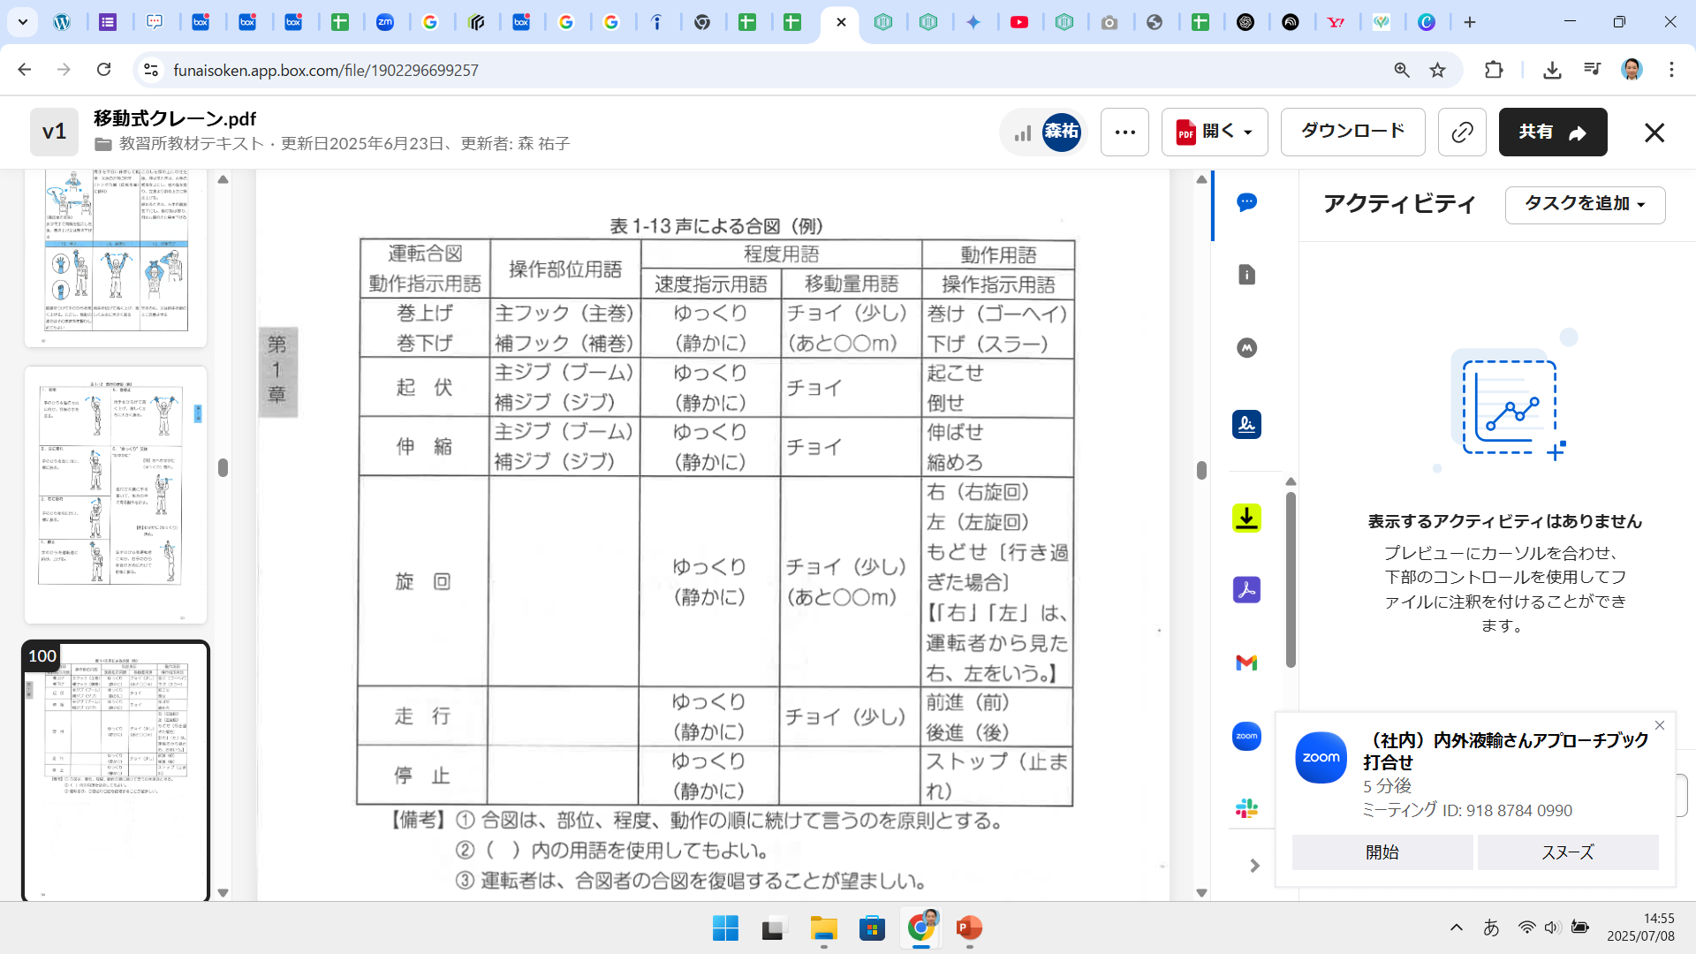Open file access stats bar icon
Viewport: 1696px width, 954px height.
pos(1023,132)
